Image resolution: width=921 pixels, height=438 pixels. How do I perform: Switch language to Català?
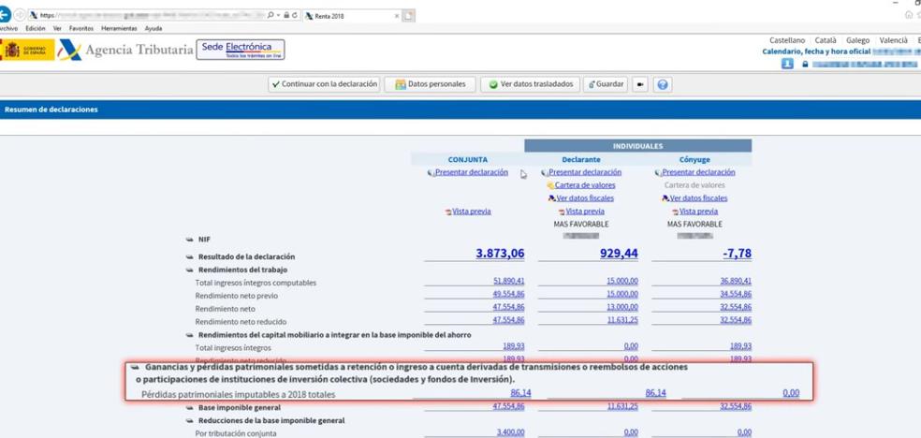pos(826,40)
